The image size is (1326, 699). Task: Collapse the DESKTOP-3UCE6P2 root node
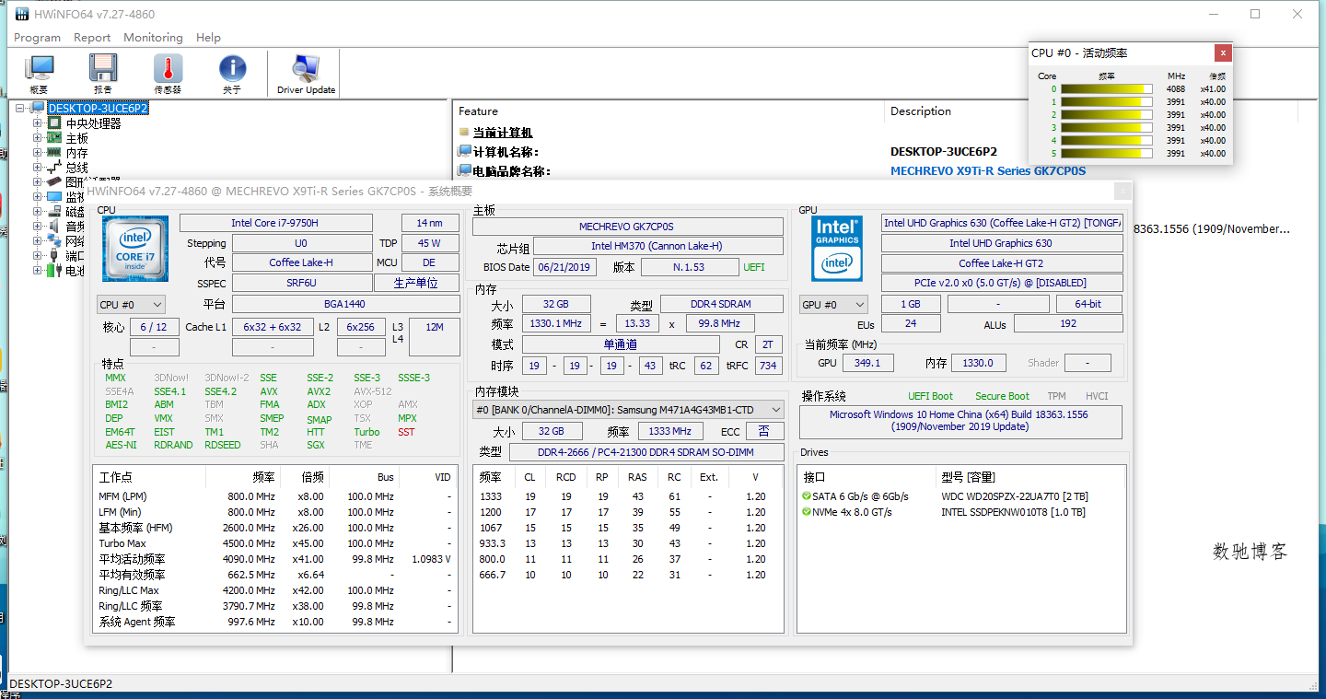pos(21,109)
